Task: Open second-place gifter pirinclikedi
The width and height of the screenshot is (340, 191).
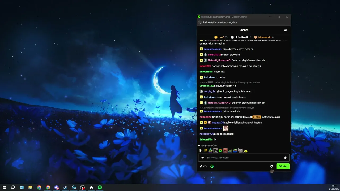Action: point(241,37)
